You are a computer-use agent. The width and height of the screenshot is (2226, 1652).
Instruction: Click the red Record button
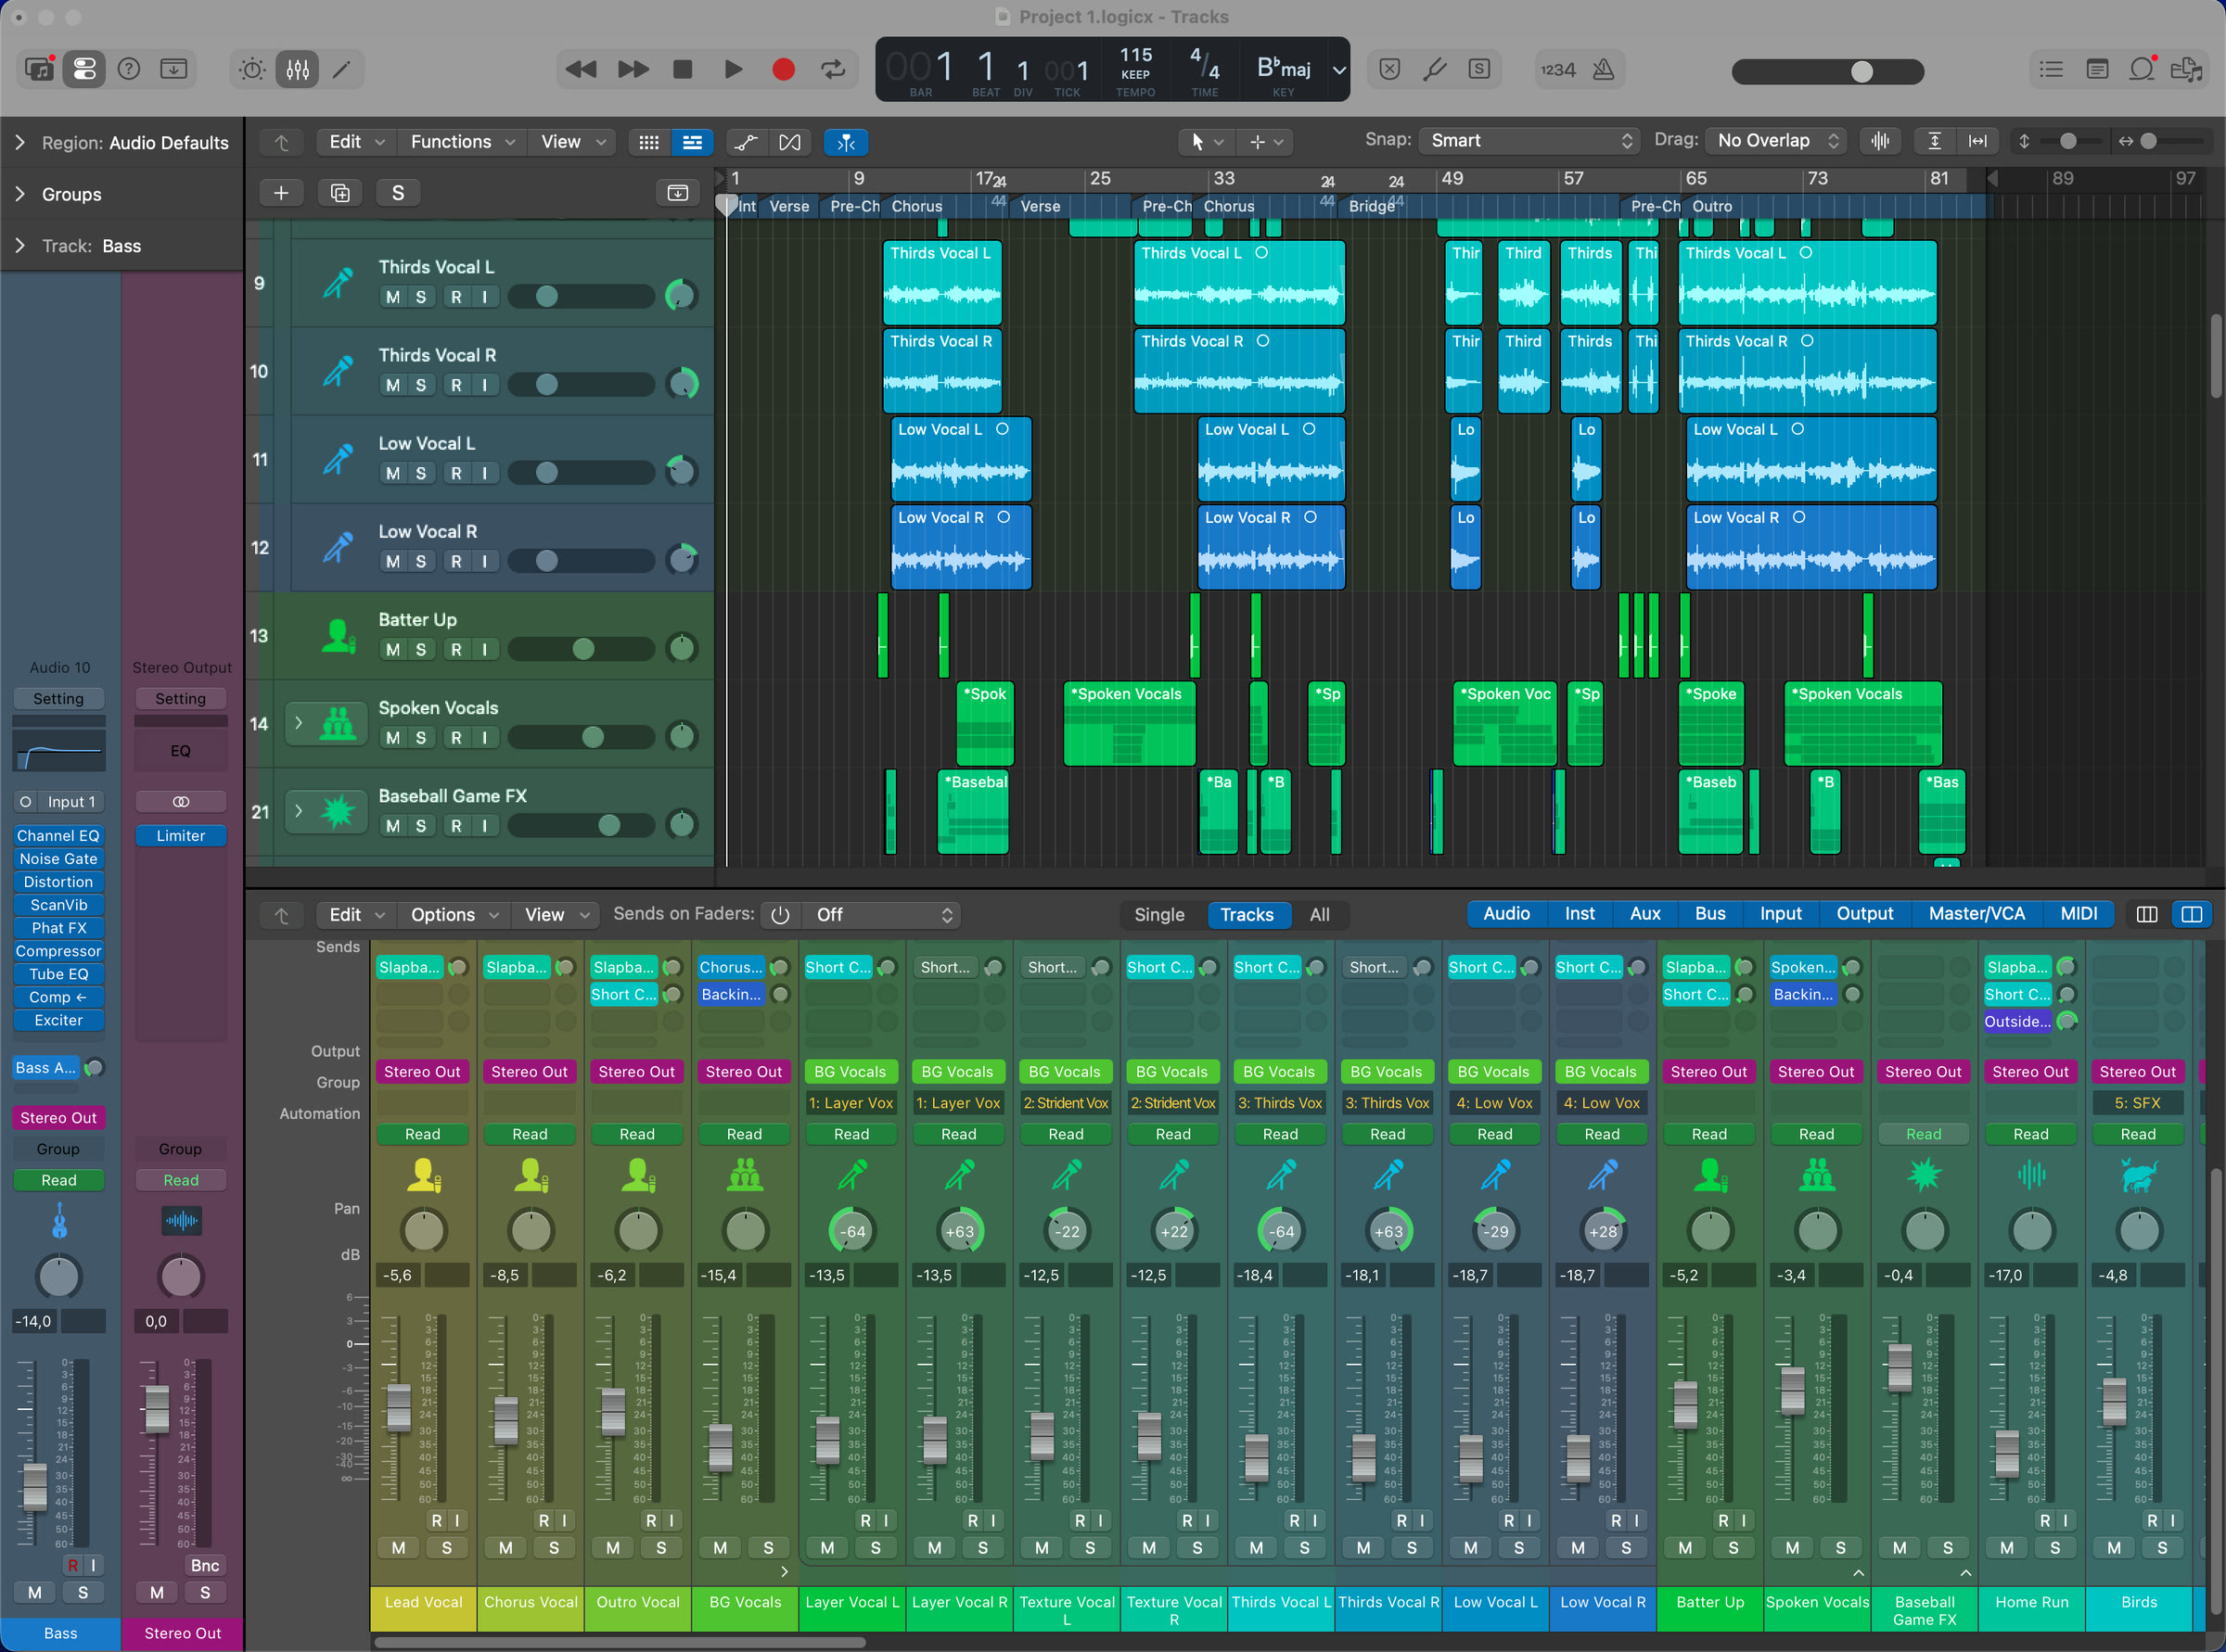tap(784, 69)
